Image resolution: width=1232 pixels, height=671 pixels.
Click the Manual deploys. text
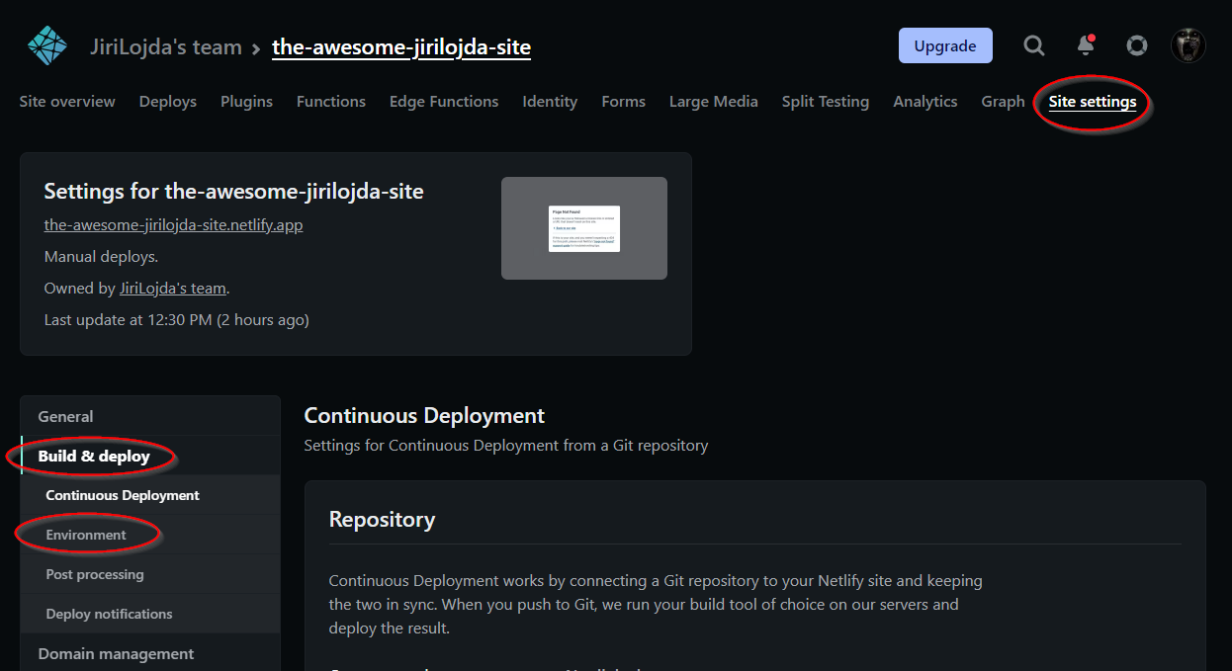101,256
